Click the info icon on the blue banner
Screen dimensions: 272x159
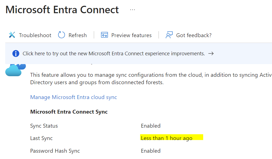coord(16,53)
